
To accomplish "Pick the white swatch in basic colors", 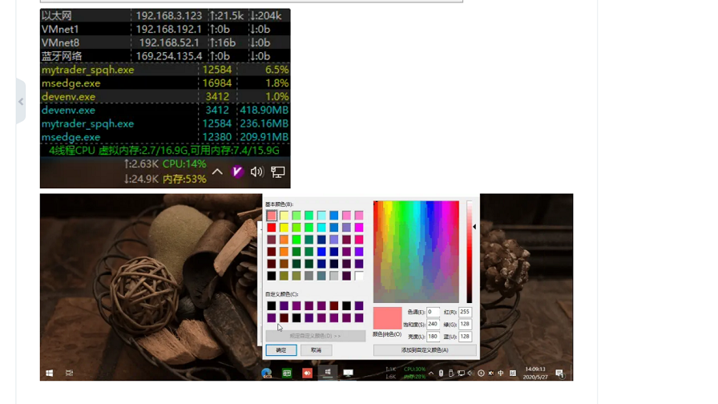I will tap(359, 276).
